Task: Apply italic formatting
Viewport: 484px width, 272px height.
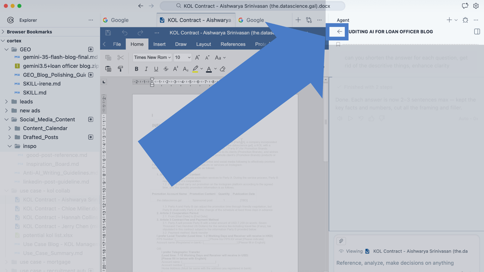Action: pos(146,69)
